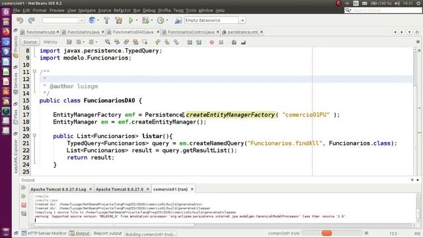Switch to the funcionarios.jsp tab
This screenshot has height=238, width=423.
[x=40, y=32]
